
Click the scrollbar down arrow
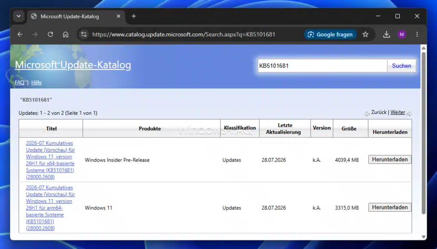click(x=424, y=237)
